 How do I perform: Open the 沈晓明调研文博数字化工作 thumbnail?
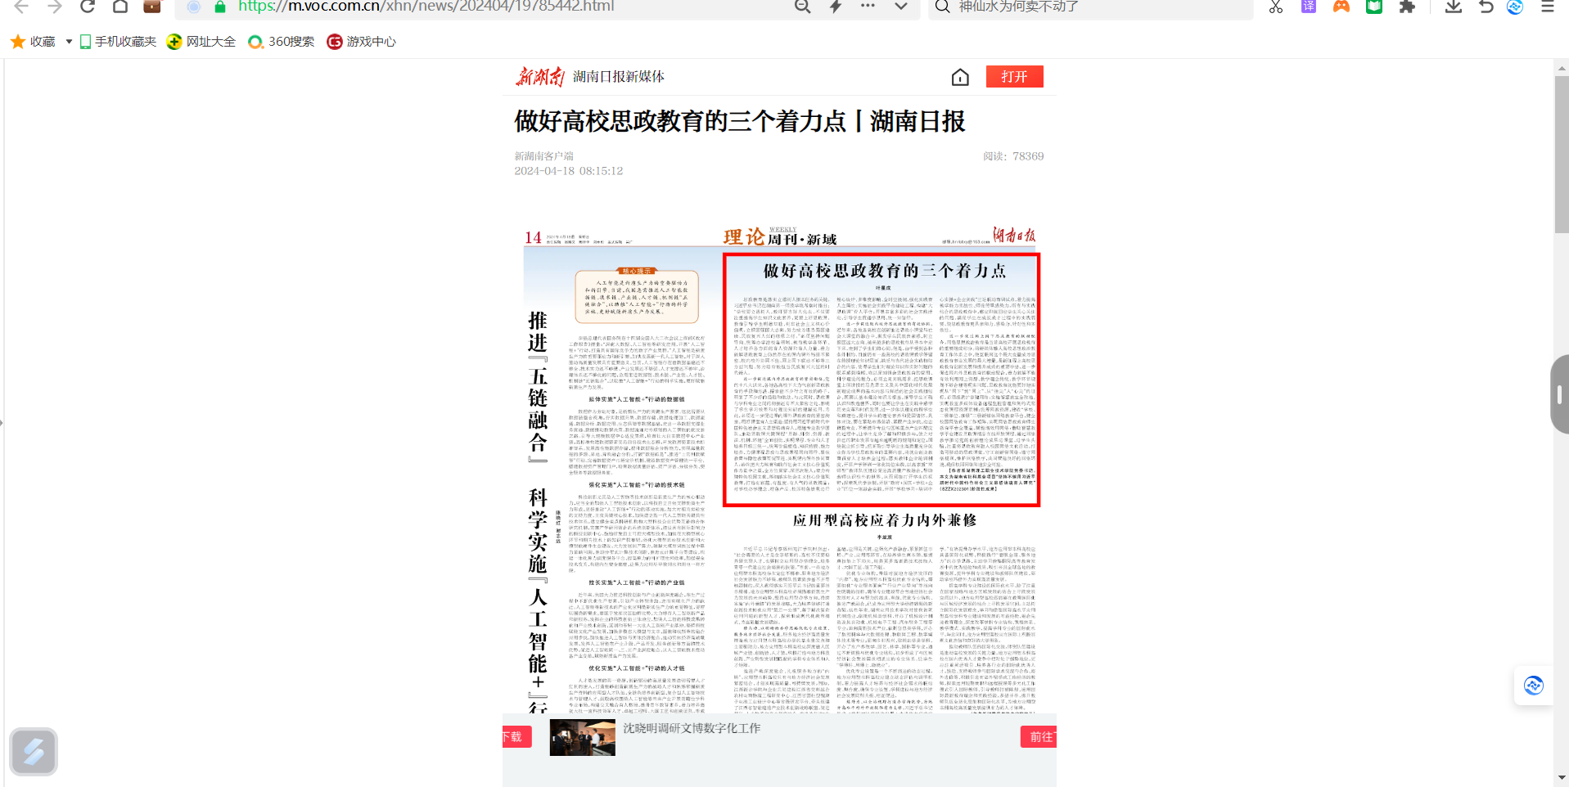pyautogui.click(x=582, y=737)
